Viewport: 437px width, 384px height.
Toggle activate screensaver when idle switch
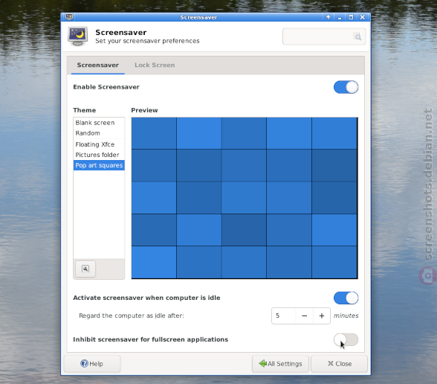346,298
